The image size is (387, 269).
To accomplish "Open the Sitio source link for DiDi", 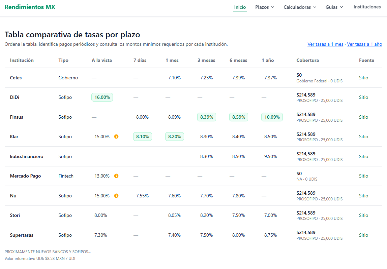I will click(x=363, y=97).
